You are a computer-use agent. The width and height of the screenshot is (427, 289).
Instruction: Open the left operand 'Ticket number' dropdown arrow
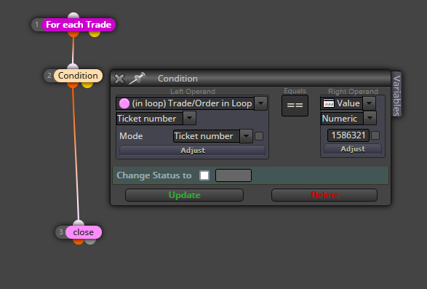click(x=190, y=119)
